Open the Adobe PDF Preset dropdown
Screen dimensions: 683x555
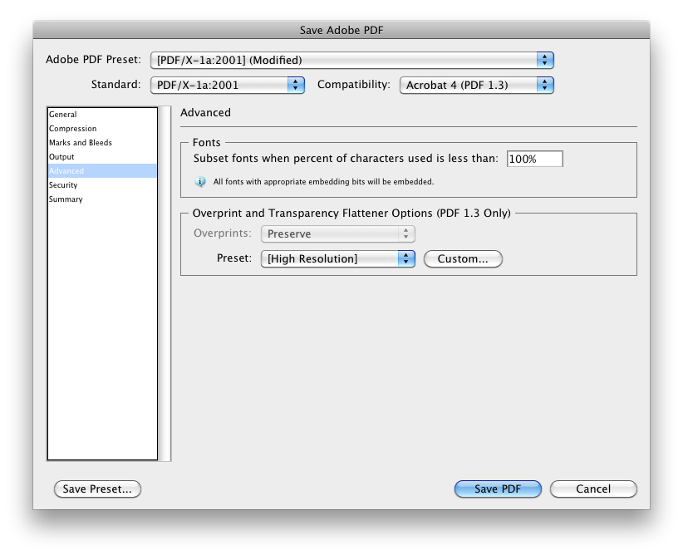(x=352, y=60)
